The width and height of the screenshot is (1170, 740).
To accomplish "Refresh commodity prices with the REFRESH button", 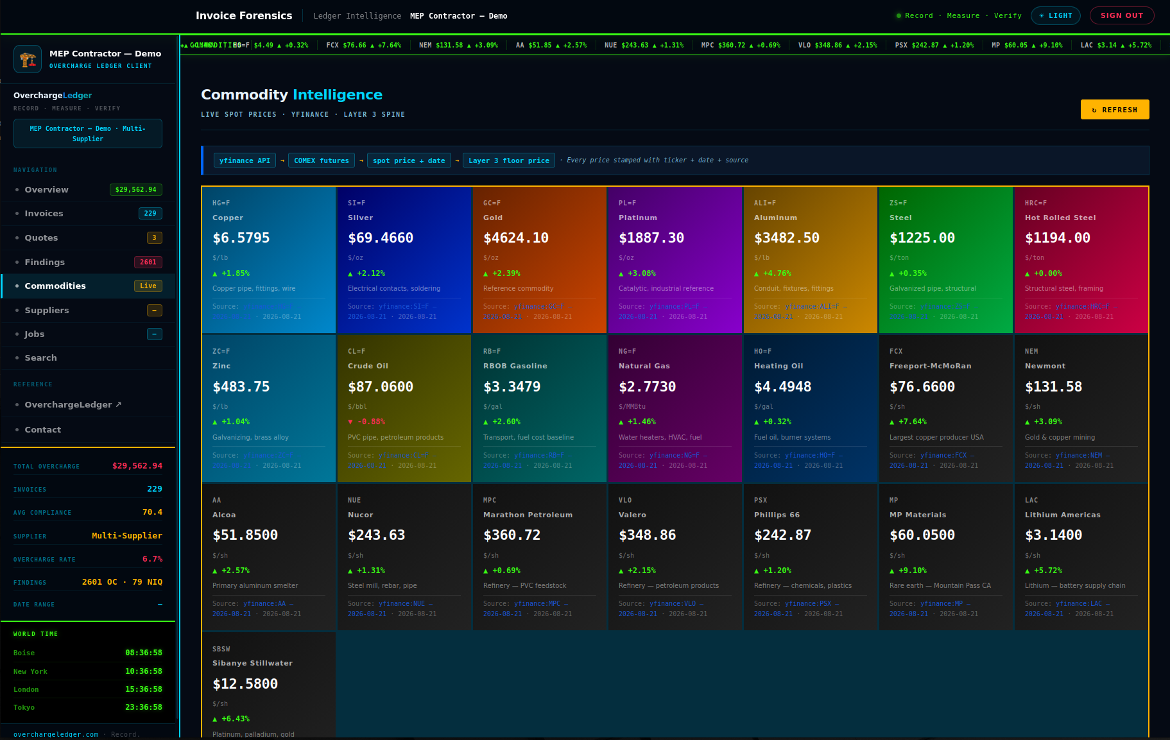I will point(1115,110).
